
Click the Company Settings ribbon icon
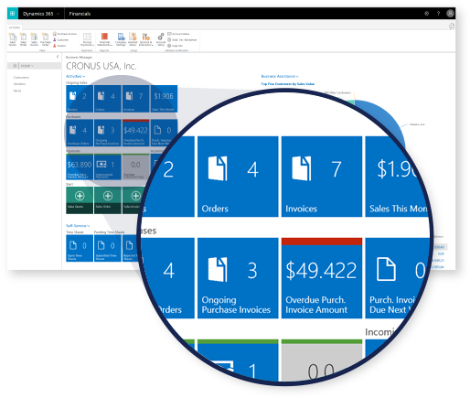121,39
